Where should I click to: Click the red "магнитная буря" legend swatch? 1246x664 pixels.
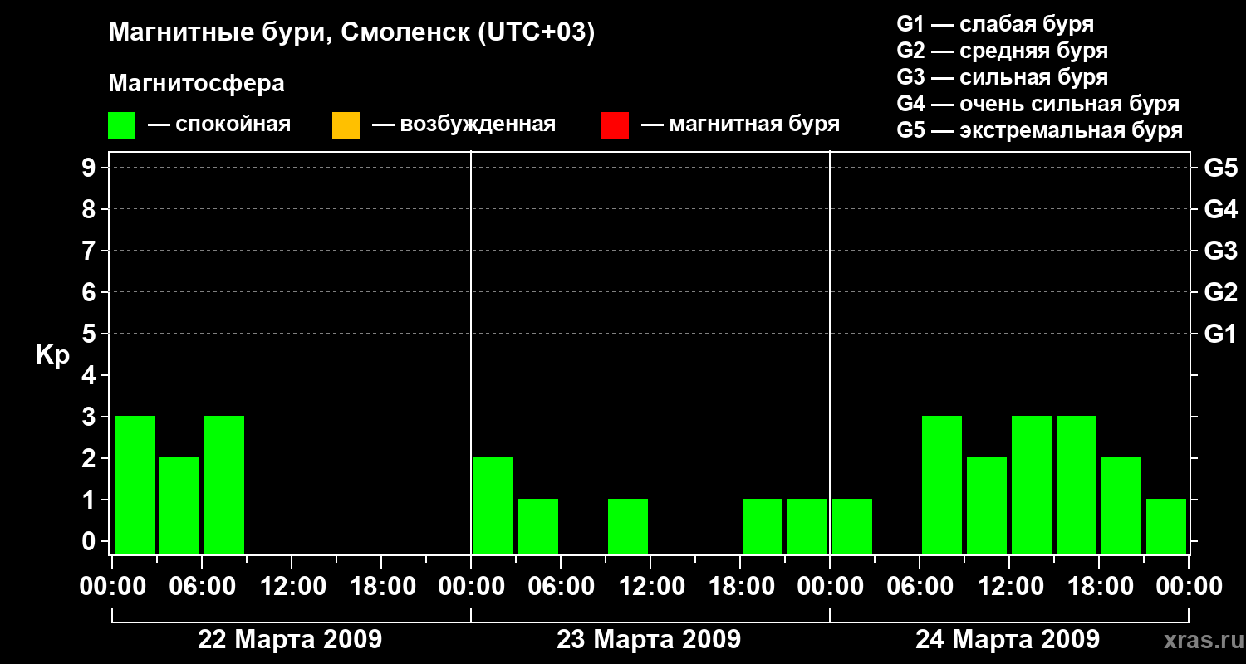pos(615,125)
